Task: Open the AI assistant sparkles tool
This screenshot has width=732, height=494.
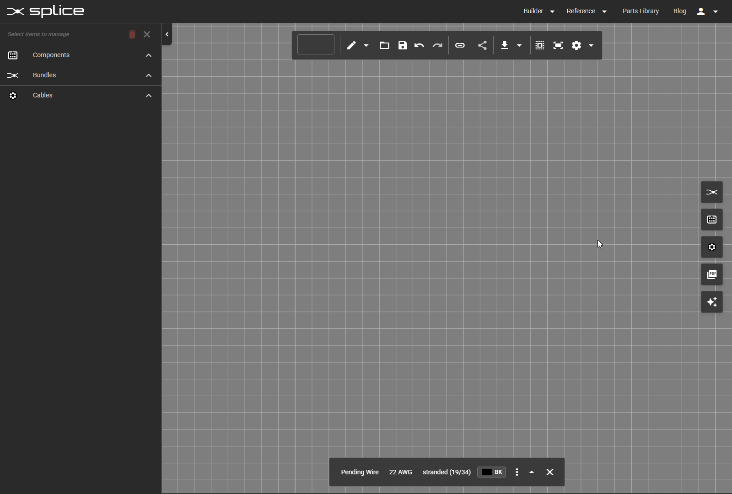Action: 711,302
